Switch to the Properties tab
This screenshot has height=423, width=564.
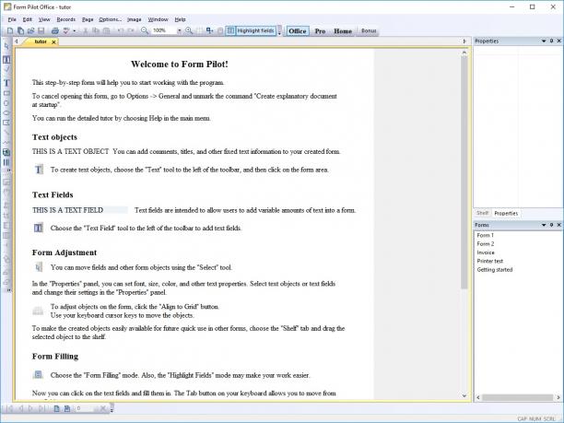[x=506, y=213]
